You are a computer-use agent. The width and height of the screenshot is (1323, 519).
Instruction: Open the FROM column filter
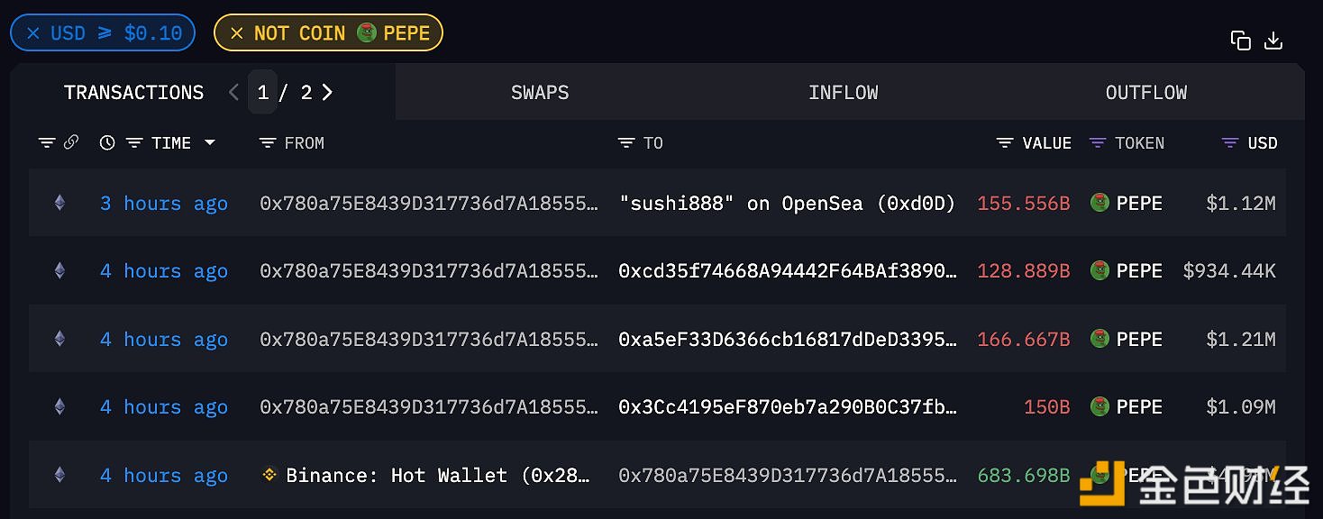[268, 142]
